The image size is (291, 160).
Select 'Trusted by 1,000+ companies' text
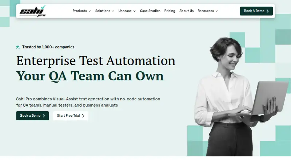48,47
